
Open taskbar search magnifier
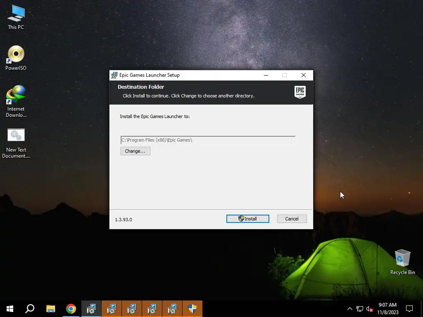point(30,309)
